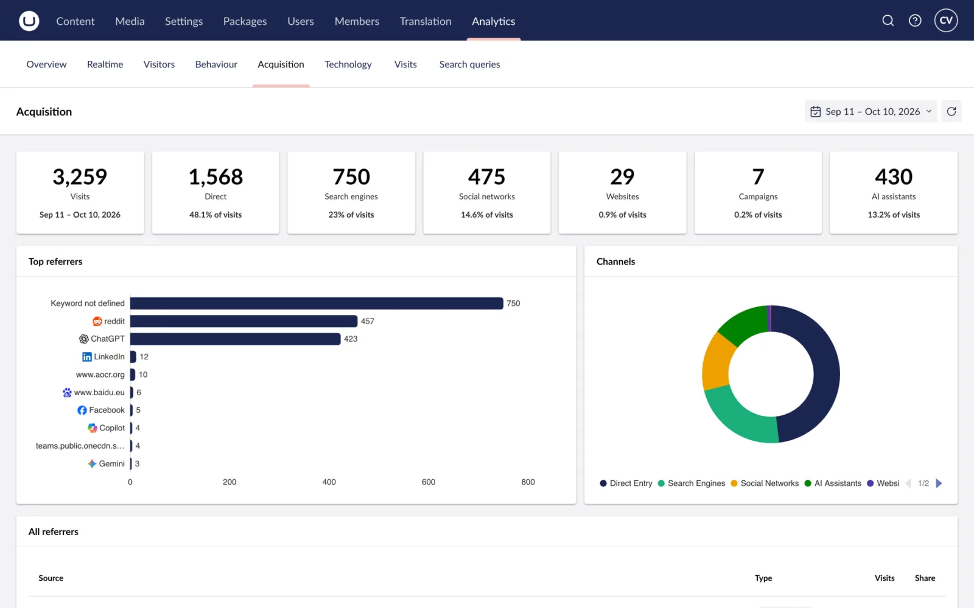Sort by the Source column header
The image size is (974, 608).
click(51, 578)
